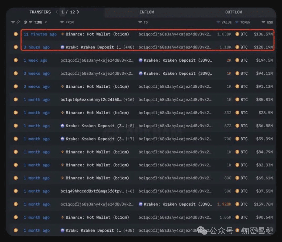The height and width of the screenshot is (242, 282).
Task: Click Binance Hot Wallet in the $91.13M row
Action: tap(97, 86)
